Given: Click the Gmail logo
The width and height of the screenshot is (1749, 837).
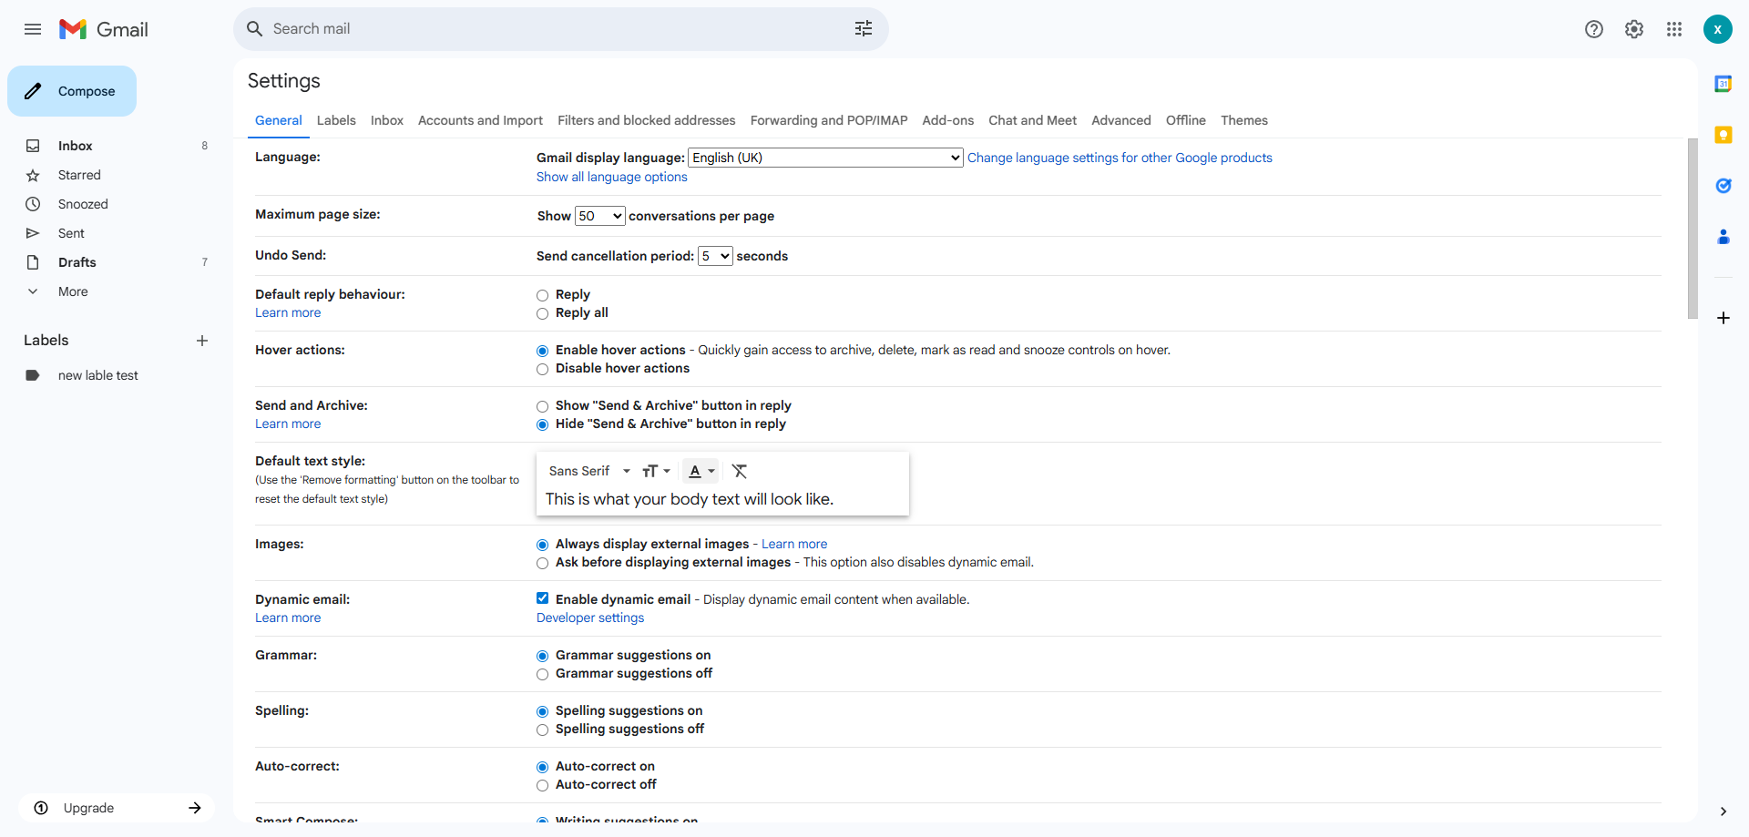Looking at the screenshot, I should [104, 29].
